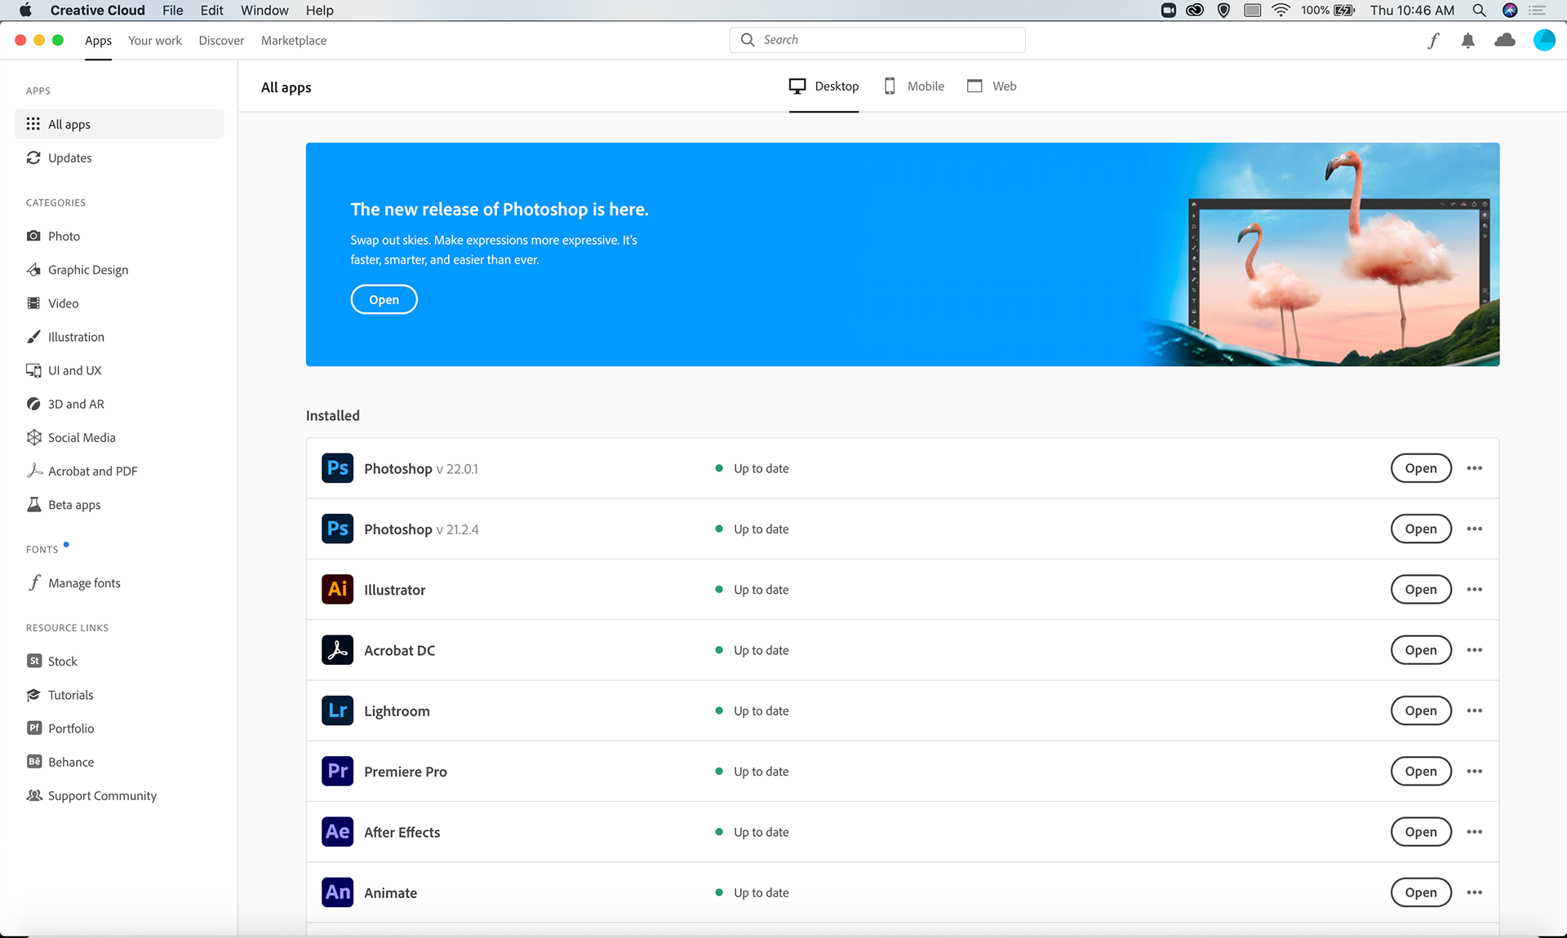The height and width of the screenshot is (938, 1567).
Task: Open the Tutorials resource link
Action: [119, 694]
